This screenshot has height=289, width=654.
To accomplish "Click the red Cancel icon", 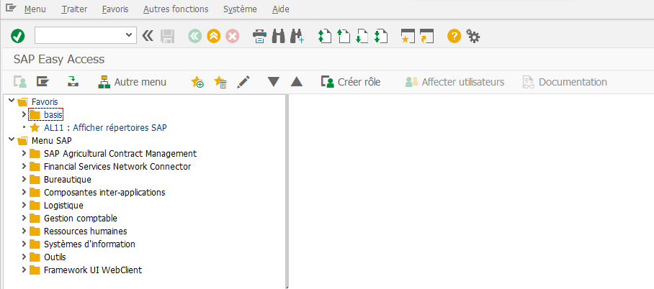I will pyautogui.click(x=232, y=36).
